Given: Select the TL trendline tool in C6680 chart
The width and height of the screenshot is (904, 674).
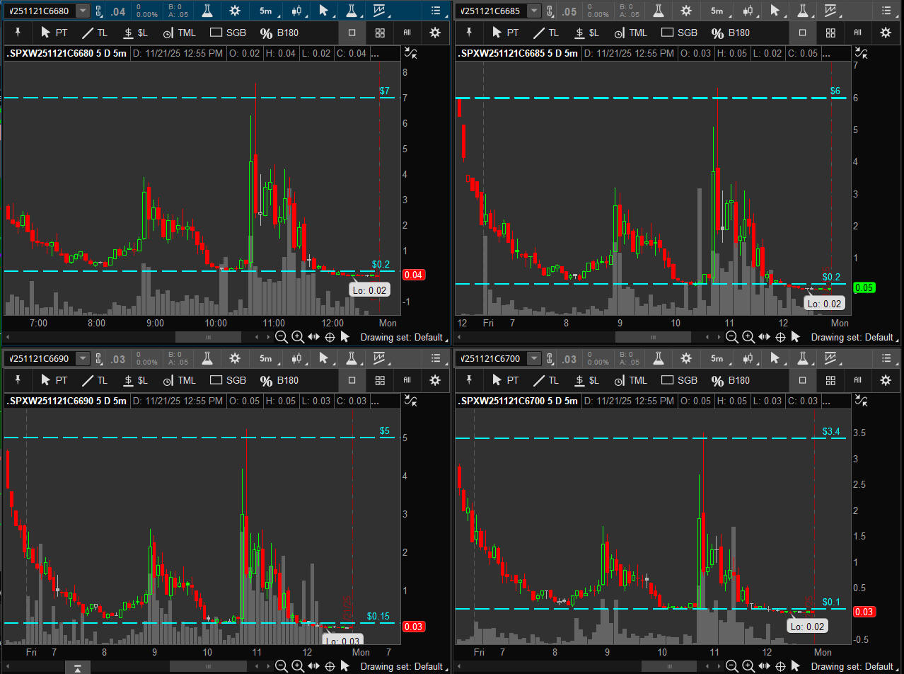Looking at the screenshot, I should click(x=94, y=33).
